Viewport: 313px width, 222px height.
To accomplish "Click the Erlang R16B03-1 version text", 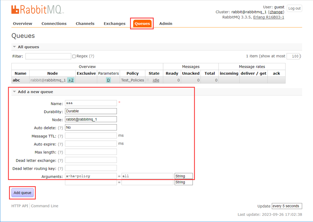I will [x=269, y=17].
